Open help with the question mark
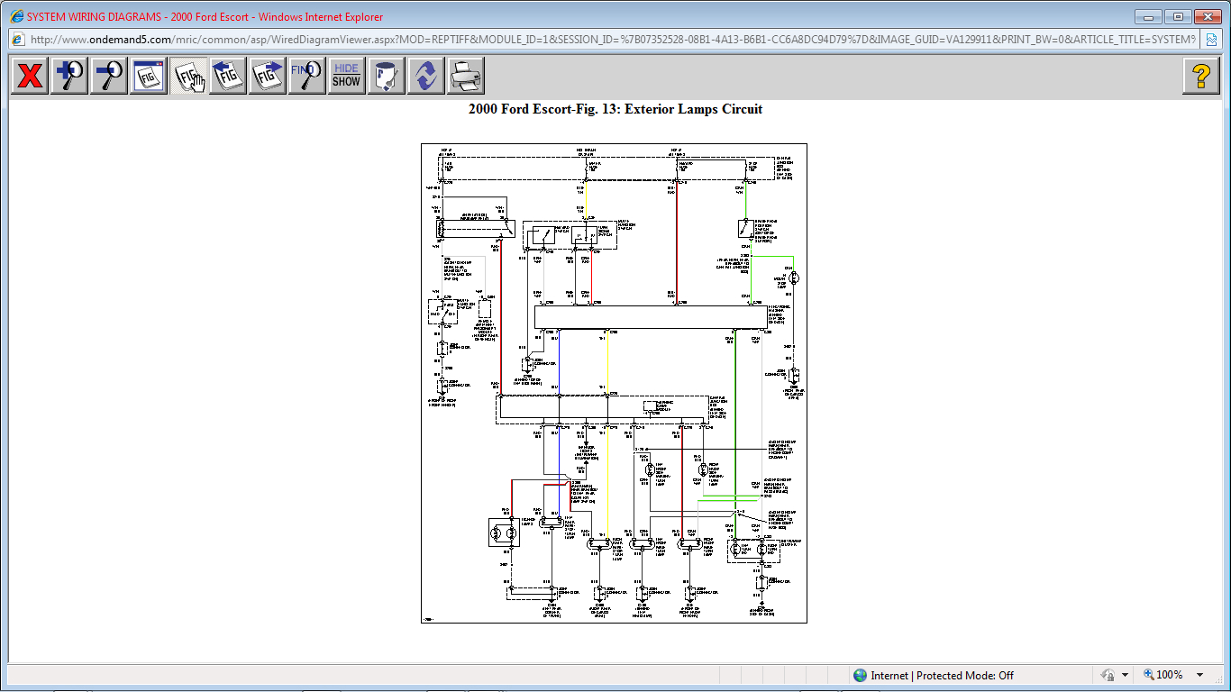The width and height of the screenshot is (1231, 692). point(1200,76)
